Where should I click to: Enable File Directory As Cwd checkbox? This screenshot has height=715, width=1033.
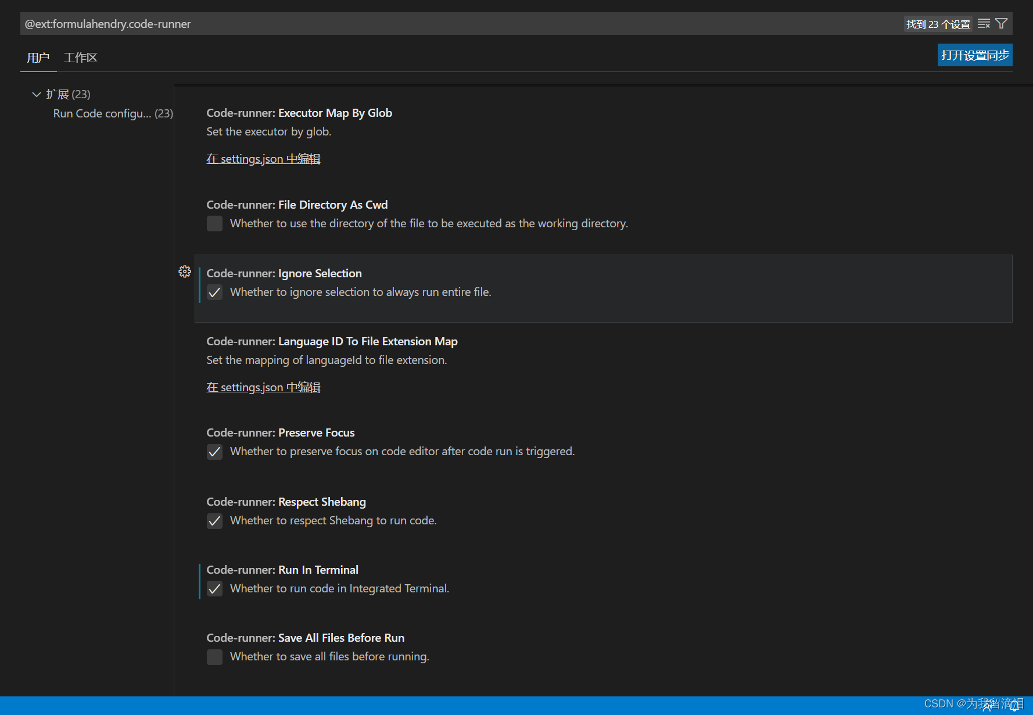click(214, 224)
